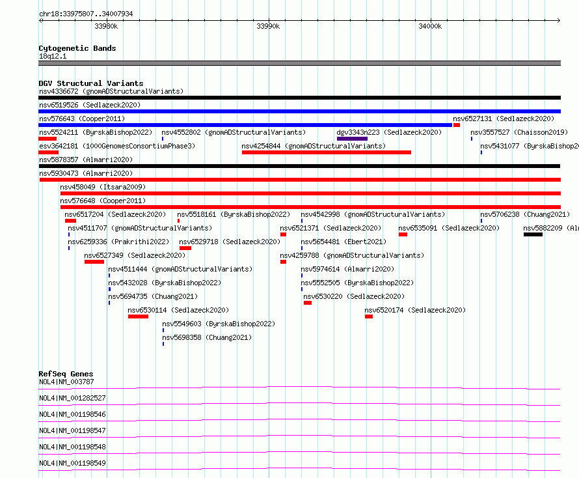Open nsv3557527 (Chaisson2019) label
The width and height of the screenshot is (579, 478).
pos(519,132)
